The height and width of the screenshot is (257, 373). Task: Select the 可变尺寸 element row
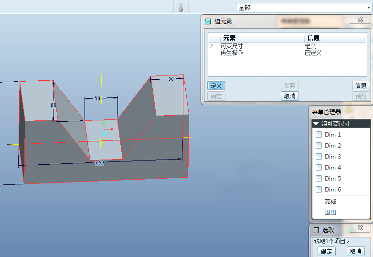point(232,46)
